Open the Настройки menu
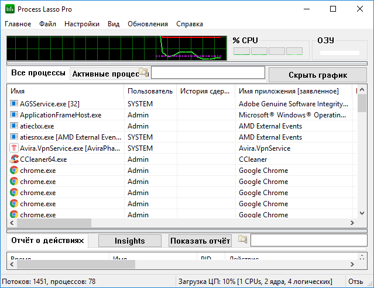The image size is (374, 288). 82,24
